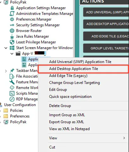
Task: Click the ADD EDGE TILE (LEGACY) button
Action: [106, 36]
